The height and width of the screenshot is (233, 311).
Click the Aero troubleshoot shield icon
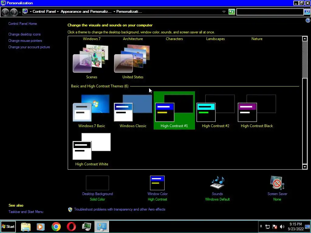70,210
